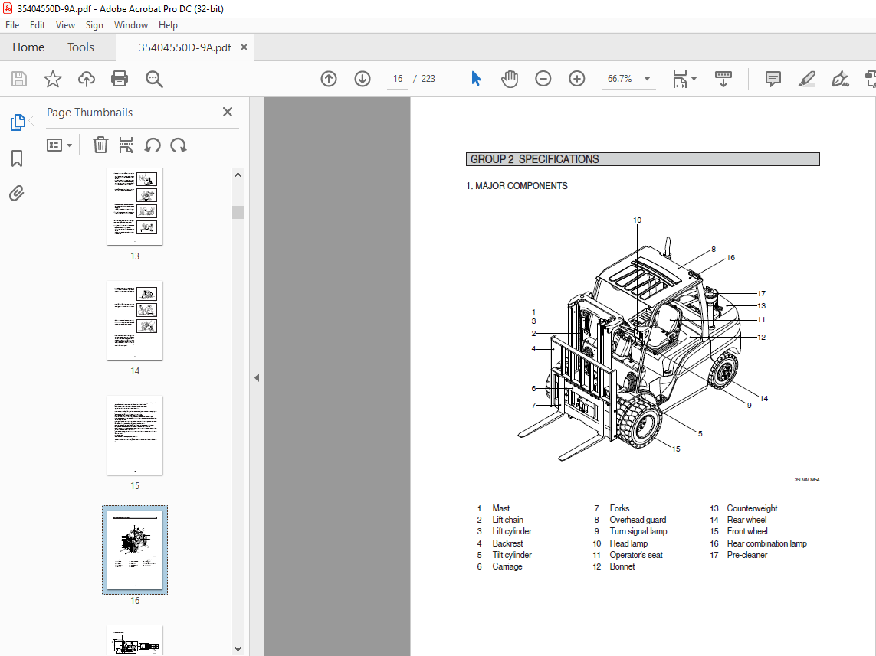
Task: Click thumbnail scrollbar down arrow
Action: pyautogui.click(x=238, y=649)
